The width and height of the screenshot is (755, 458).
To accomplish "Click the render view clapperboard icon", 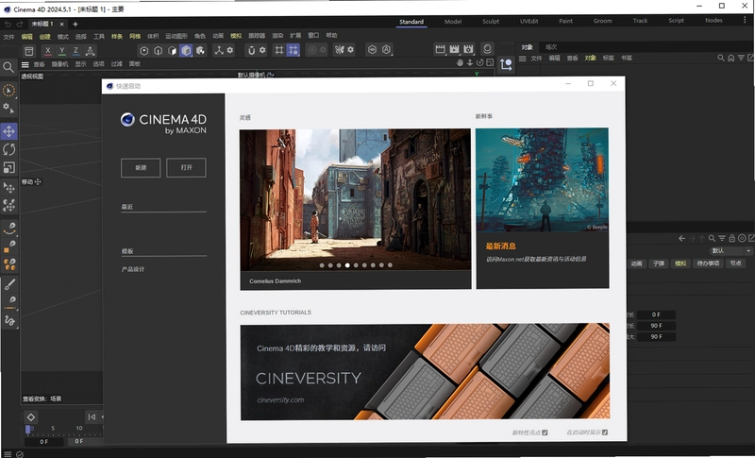I will (x=440, y=49).
